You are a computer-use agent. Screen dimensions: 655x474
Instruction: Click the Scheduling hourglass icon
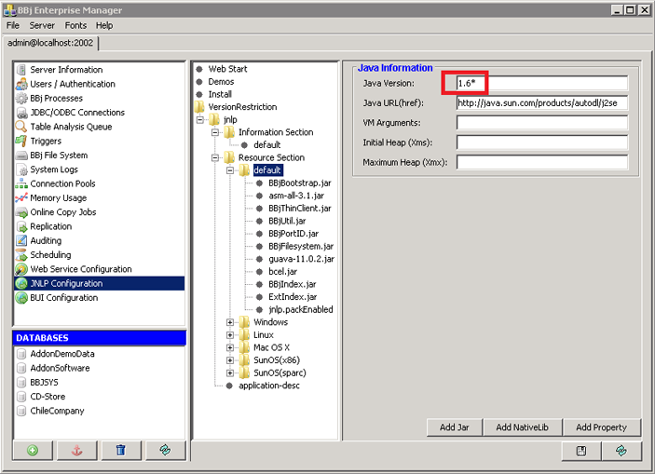click(x=21, y=255)
